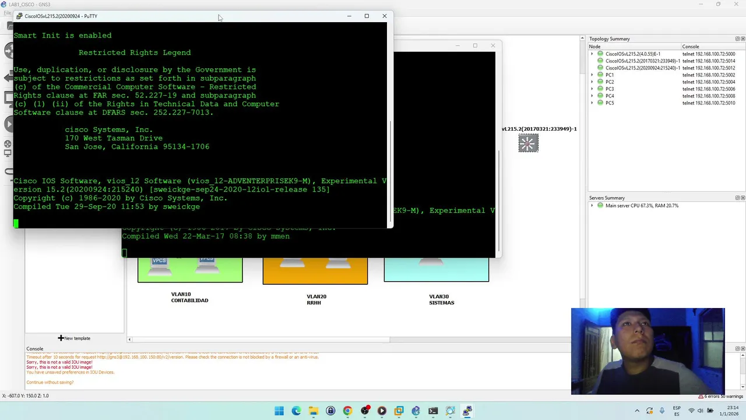This screenshot has width=746, height=420.
Task: Click green status icon of PC4
Action: (x=600, y=96)
